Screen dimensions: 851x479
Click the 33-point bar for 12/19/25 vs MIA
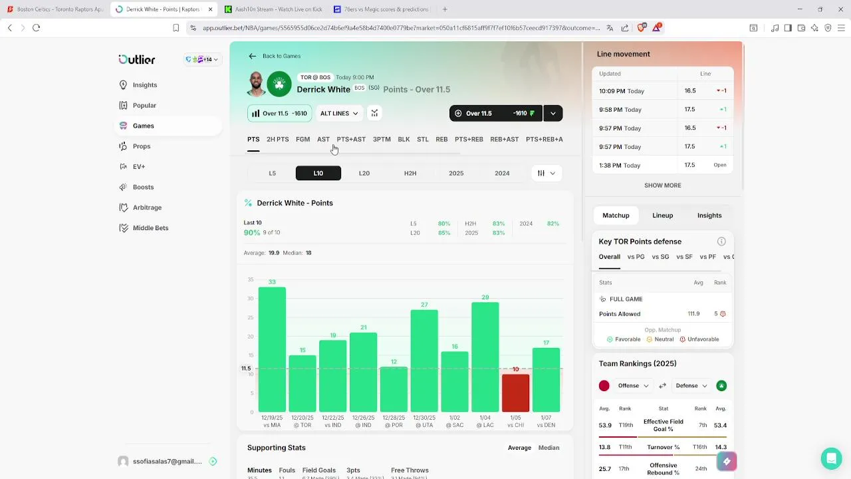272,349
